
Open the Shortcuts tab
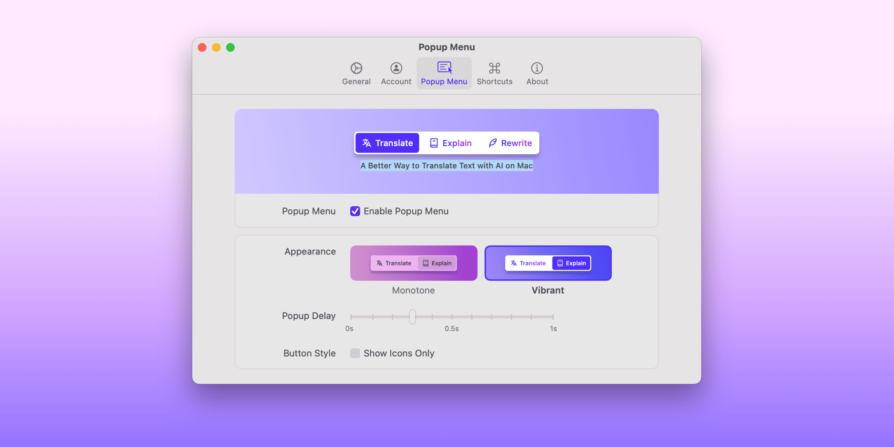[x=494, y=73]
